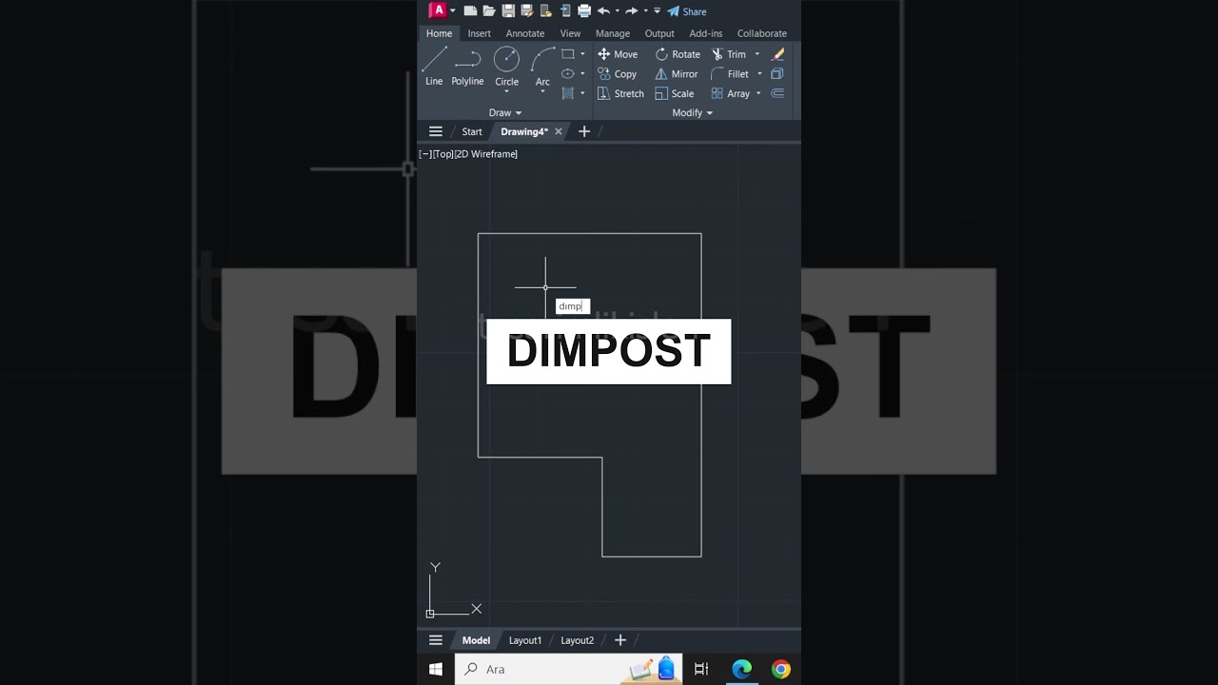Click the Save As icon
This screenshot has height=685, width=1218.
526,10
